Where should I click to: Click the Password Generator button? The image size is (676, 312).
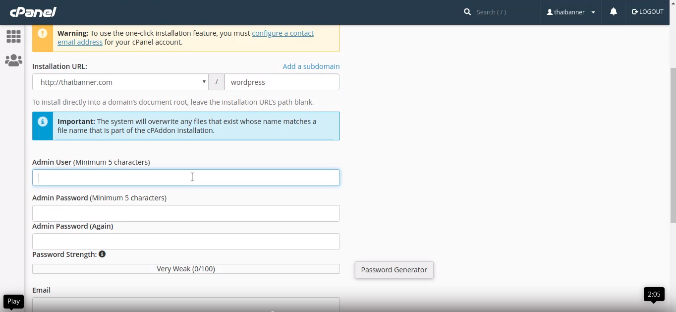coord(394,270)
